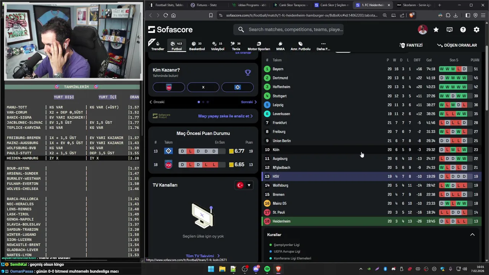
Task: Switch to Football Stats, Tables tab
Action: pos(167,5)
